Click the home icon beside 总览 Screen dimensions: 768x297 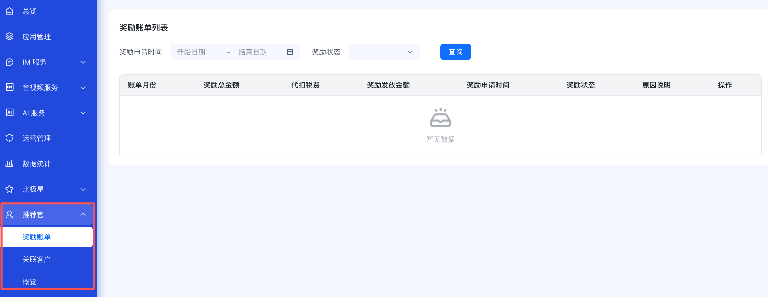[9, 11]
